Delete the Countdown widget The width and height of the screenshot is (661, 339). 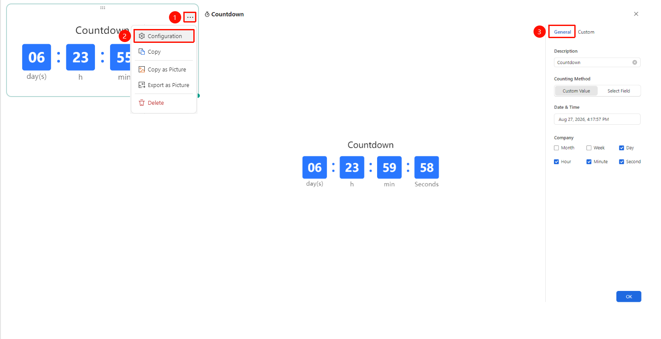click(164, 103)
